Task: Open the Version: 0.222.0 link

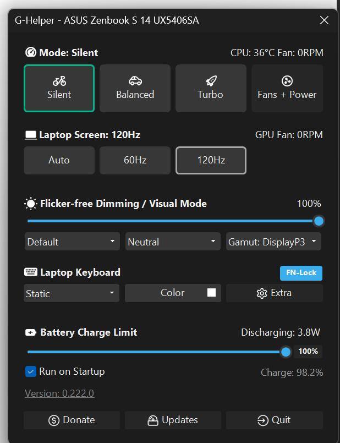Action: point(59,393)
